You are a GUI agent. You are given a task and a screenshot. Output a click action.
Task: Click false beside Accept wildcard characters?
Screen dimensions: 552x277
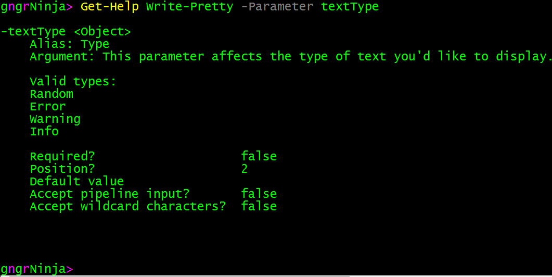(x=259, y=207)
